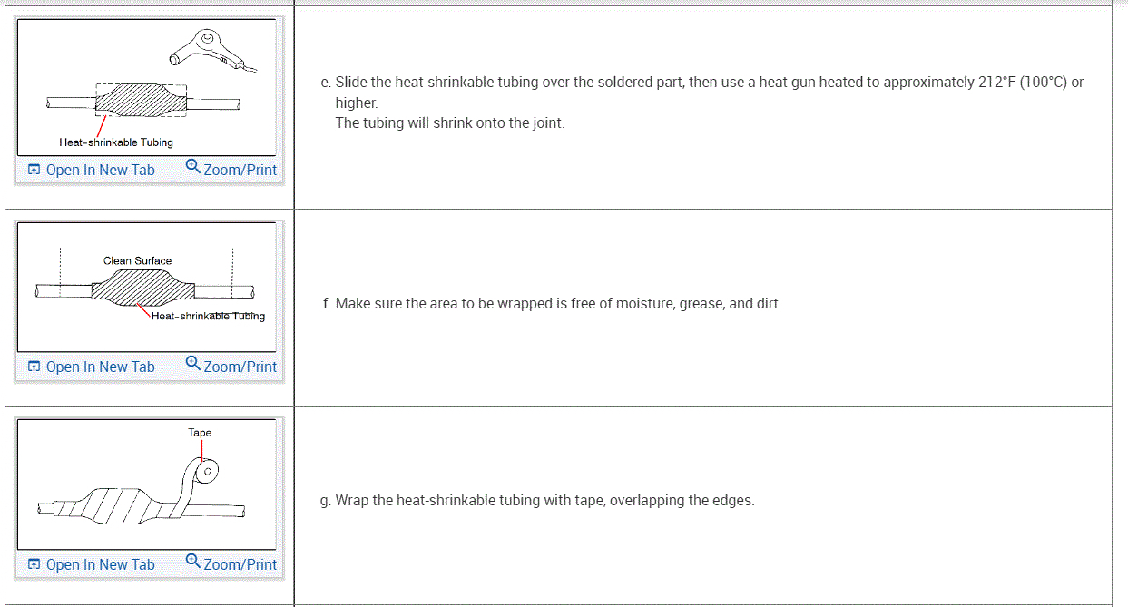This screenshot has width=1128, height=607.
Task: Click the new-tab icon below the heat gun diagram
Action: (x=34, y=170)
